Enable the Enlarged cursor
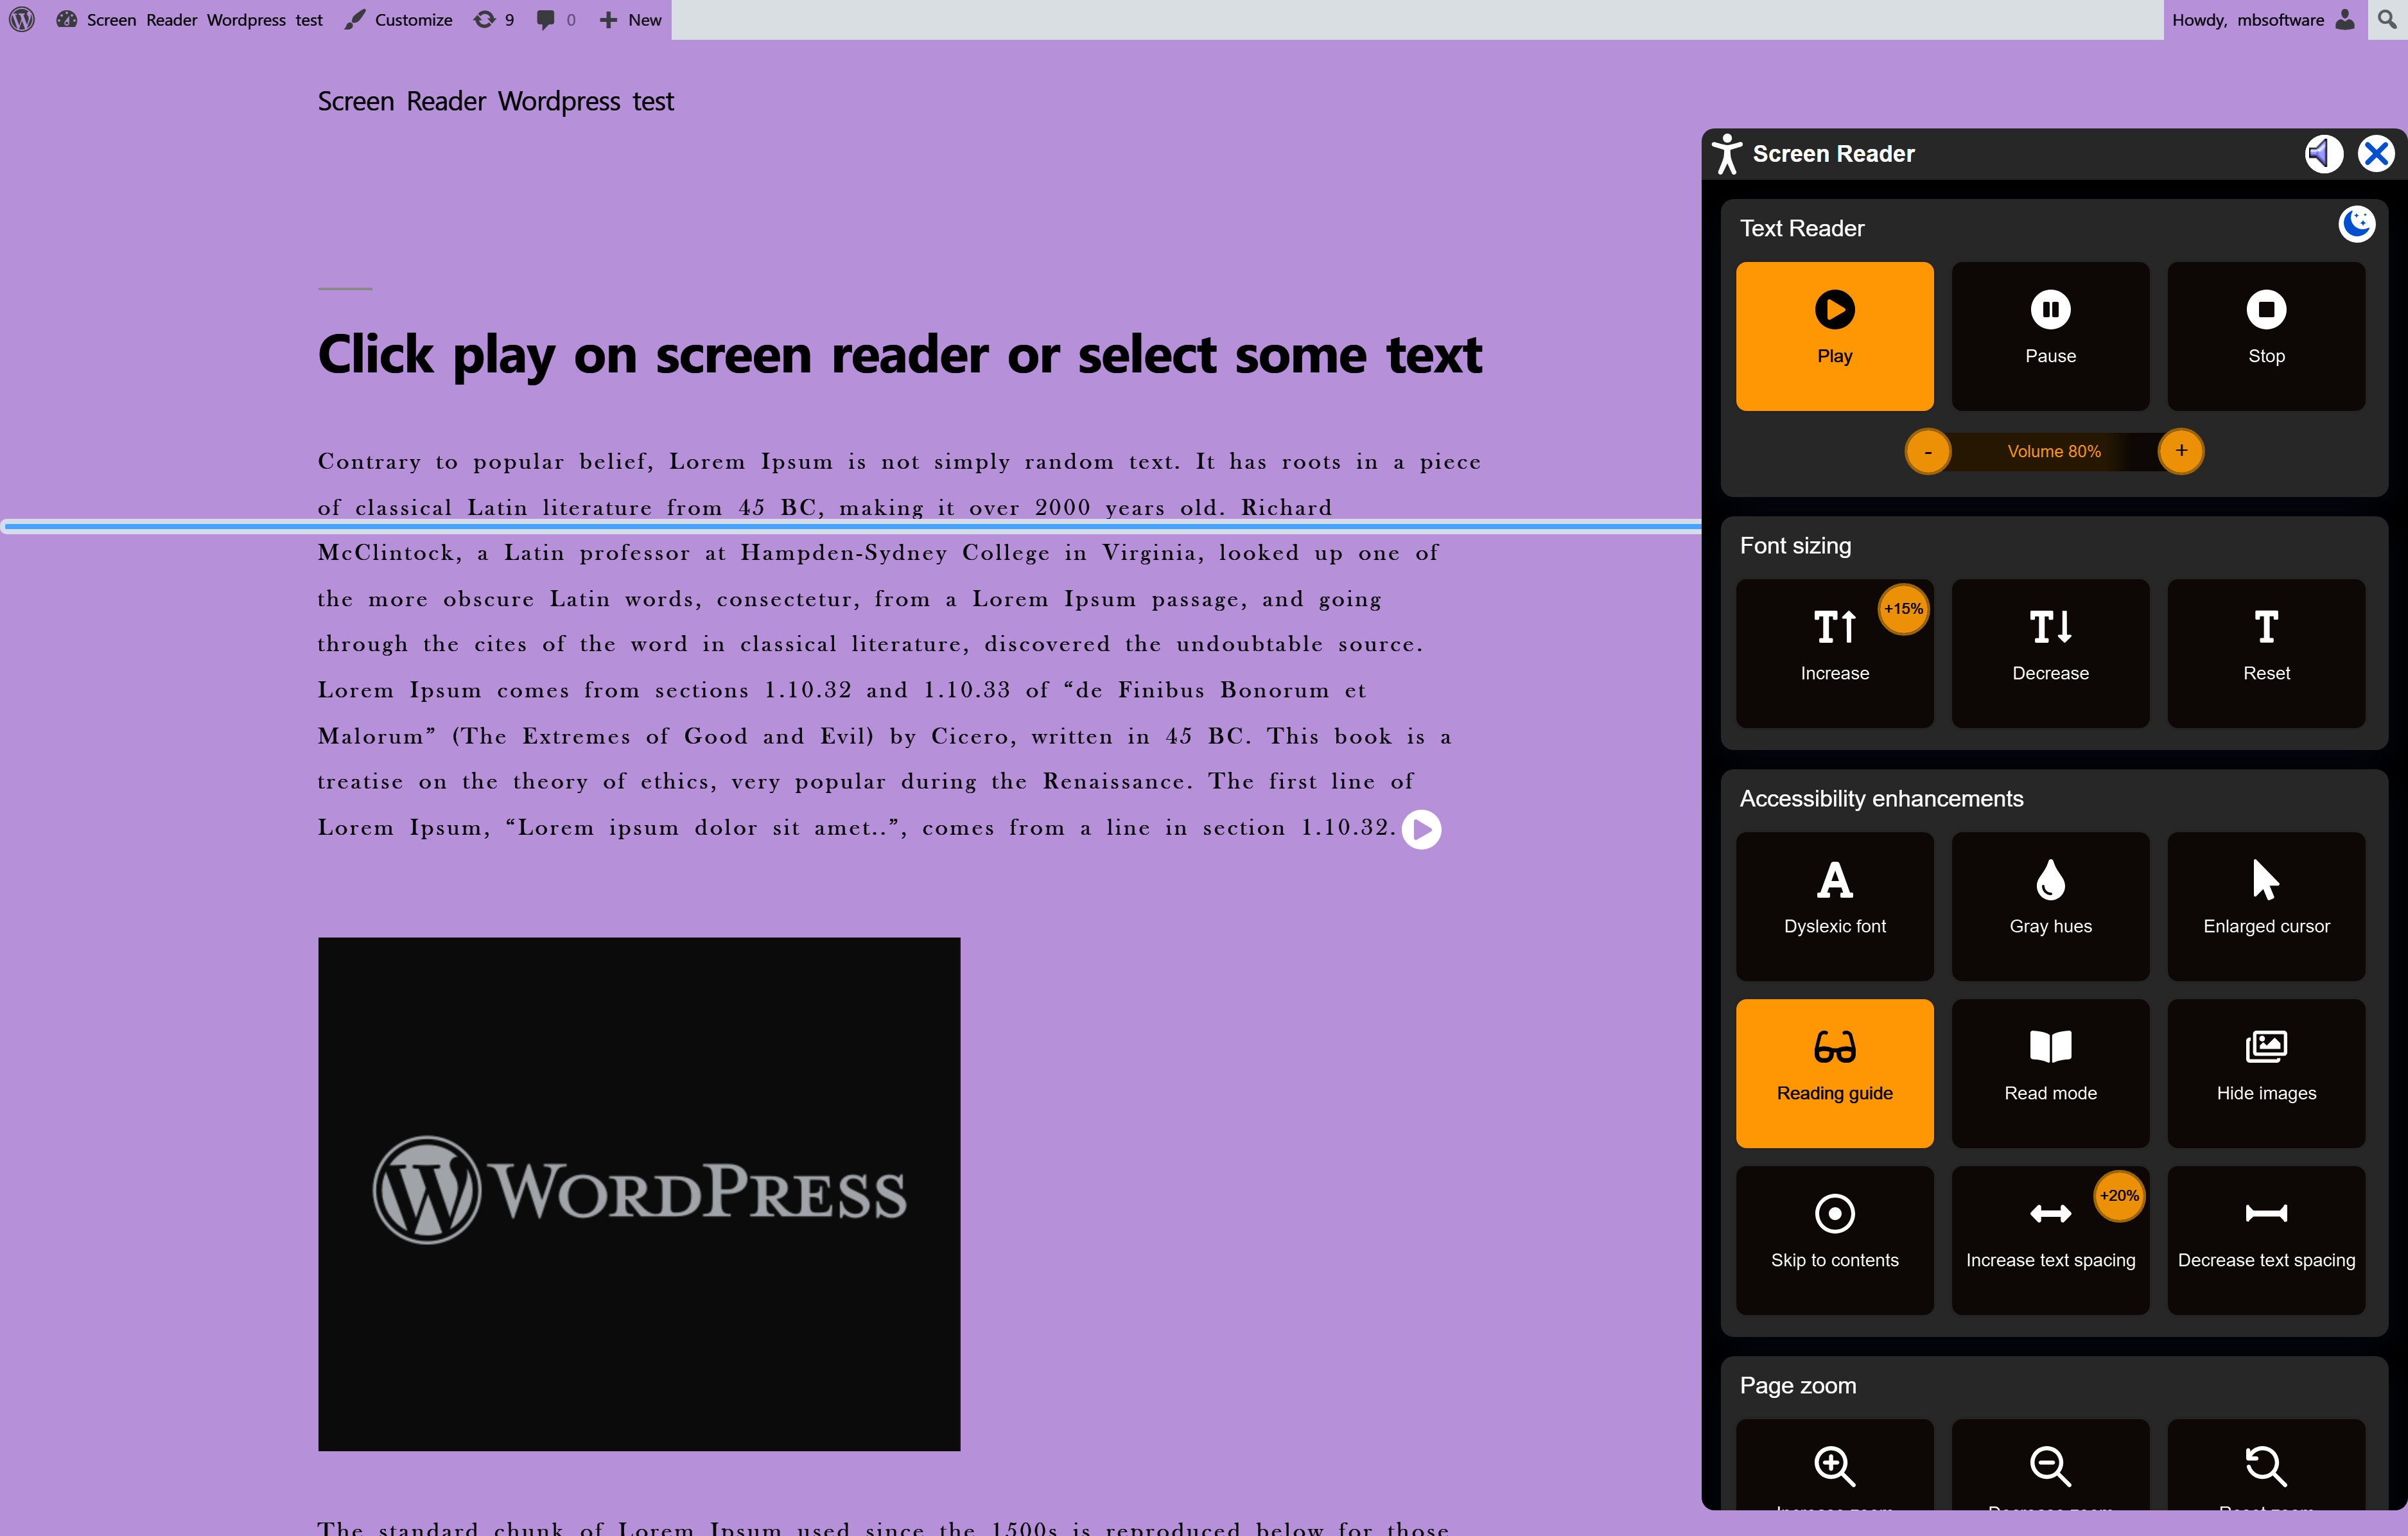Screen dimensions: 2408x1536 point(2265,906)
